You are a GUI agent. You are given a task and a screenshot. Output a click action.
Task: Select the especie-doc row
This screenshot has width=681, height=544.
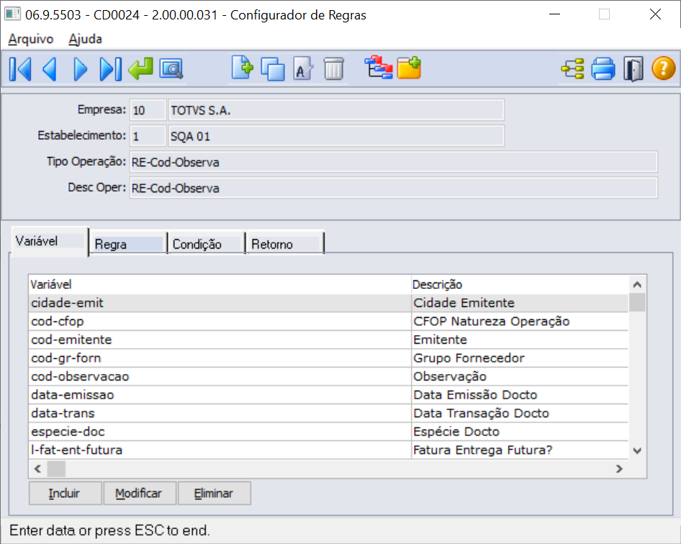[329, 432]
